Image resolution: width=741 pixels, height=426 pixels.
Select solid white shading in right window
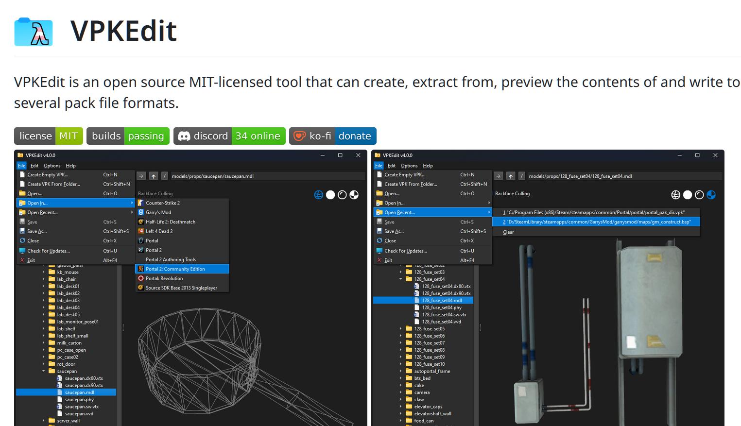coord(688,195)
